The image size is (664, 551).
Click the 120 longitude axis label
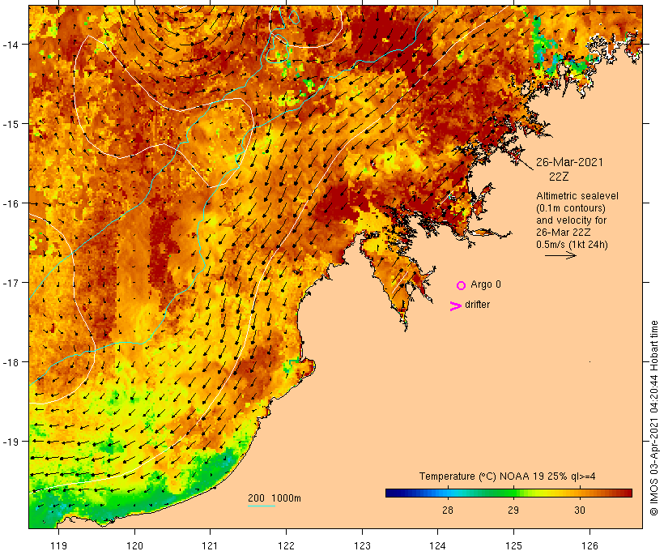point(134,545)
